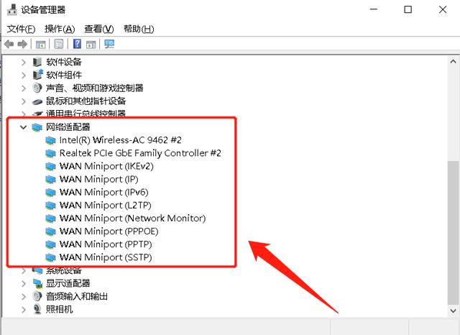Viewport: 460px width, 335px height.
Task: Click the blue help question mark icon
Action: click(x=77, y=44)
